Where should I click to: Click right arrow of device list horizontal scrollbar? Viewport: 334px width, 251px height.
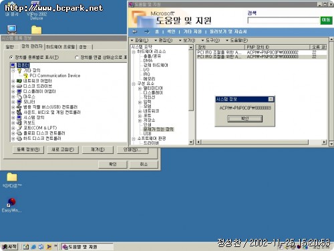click(x=325, y=142)
